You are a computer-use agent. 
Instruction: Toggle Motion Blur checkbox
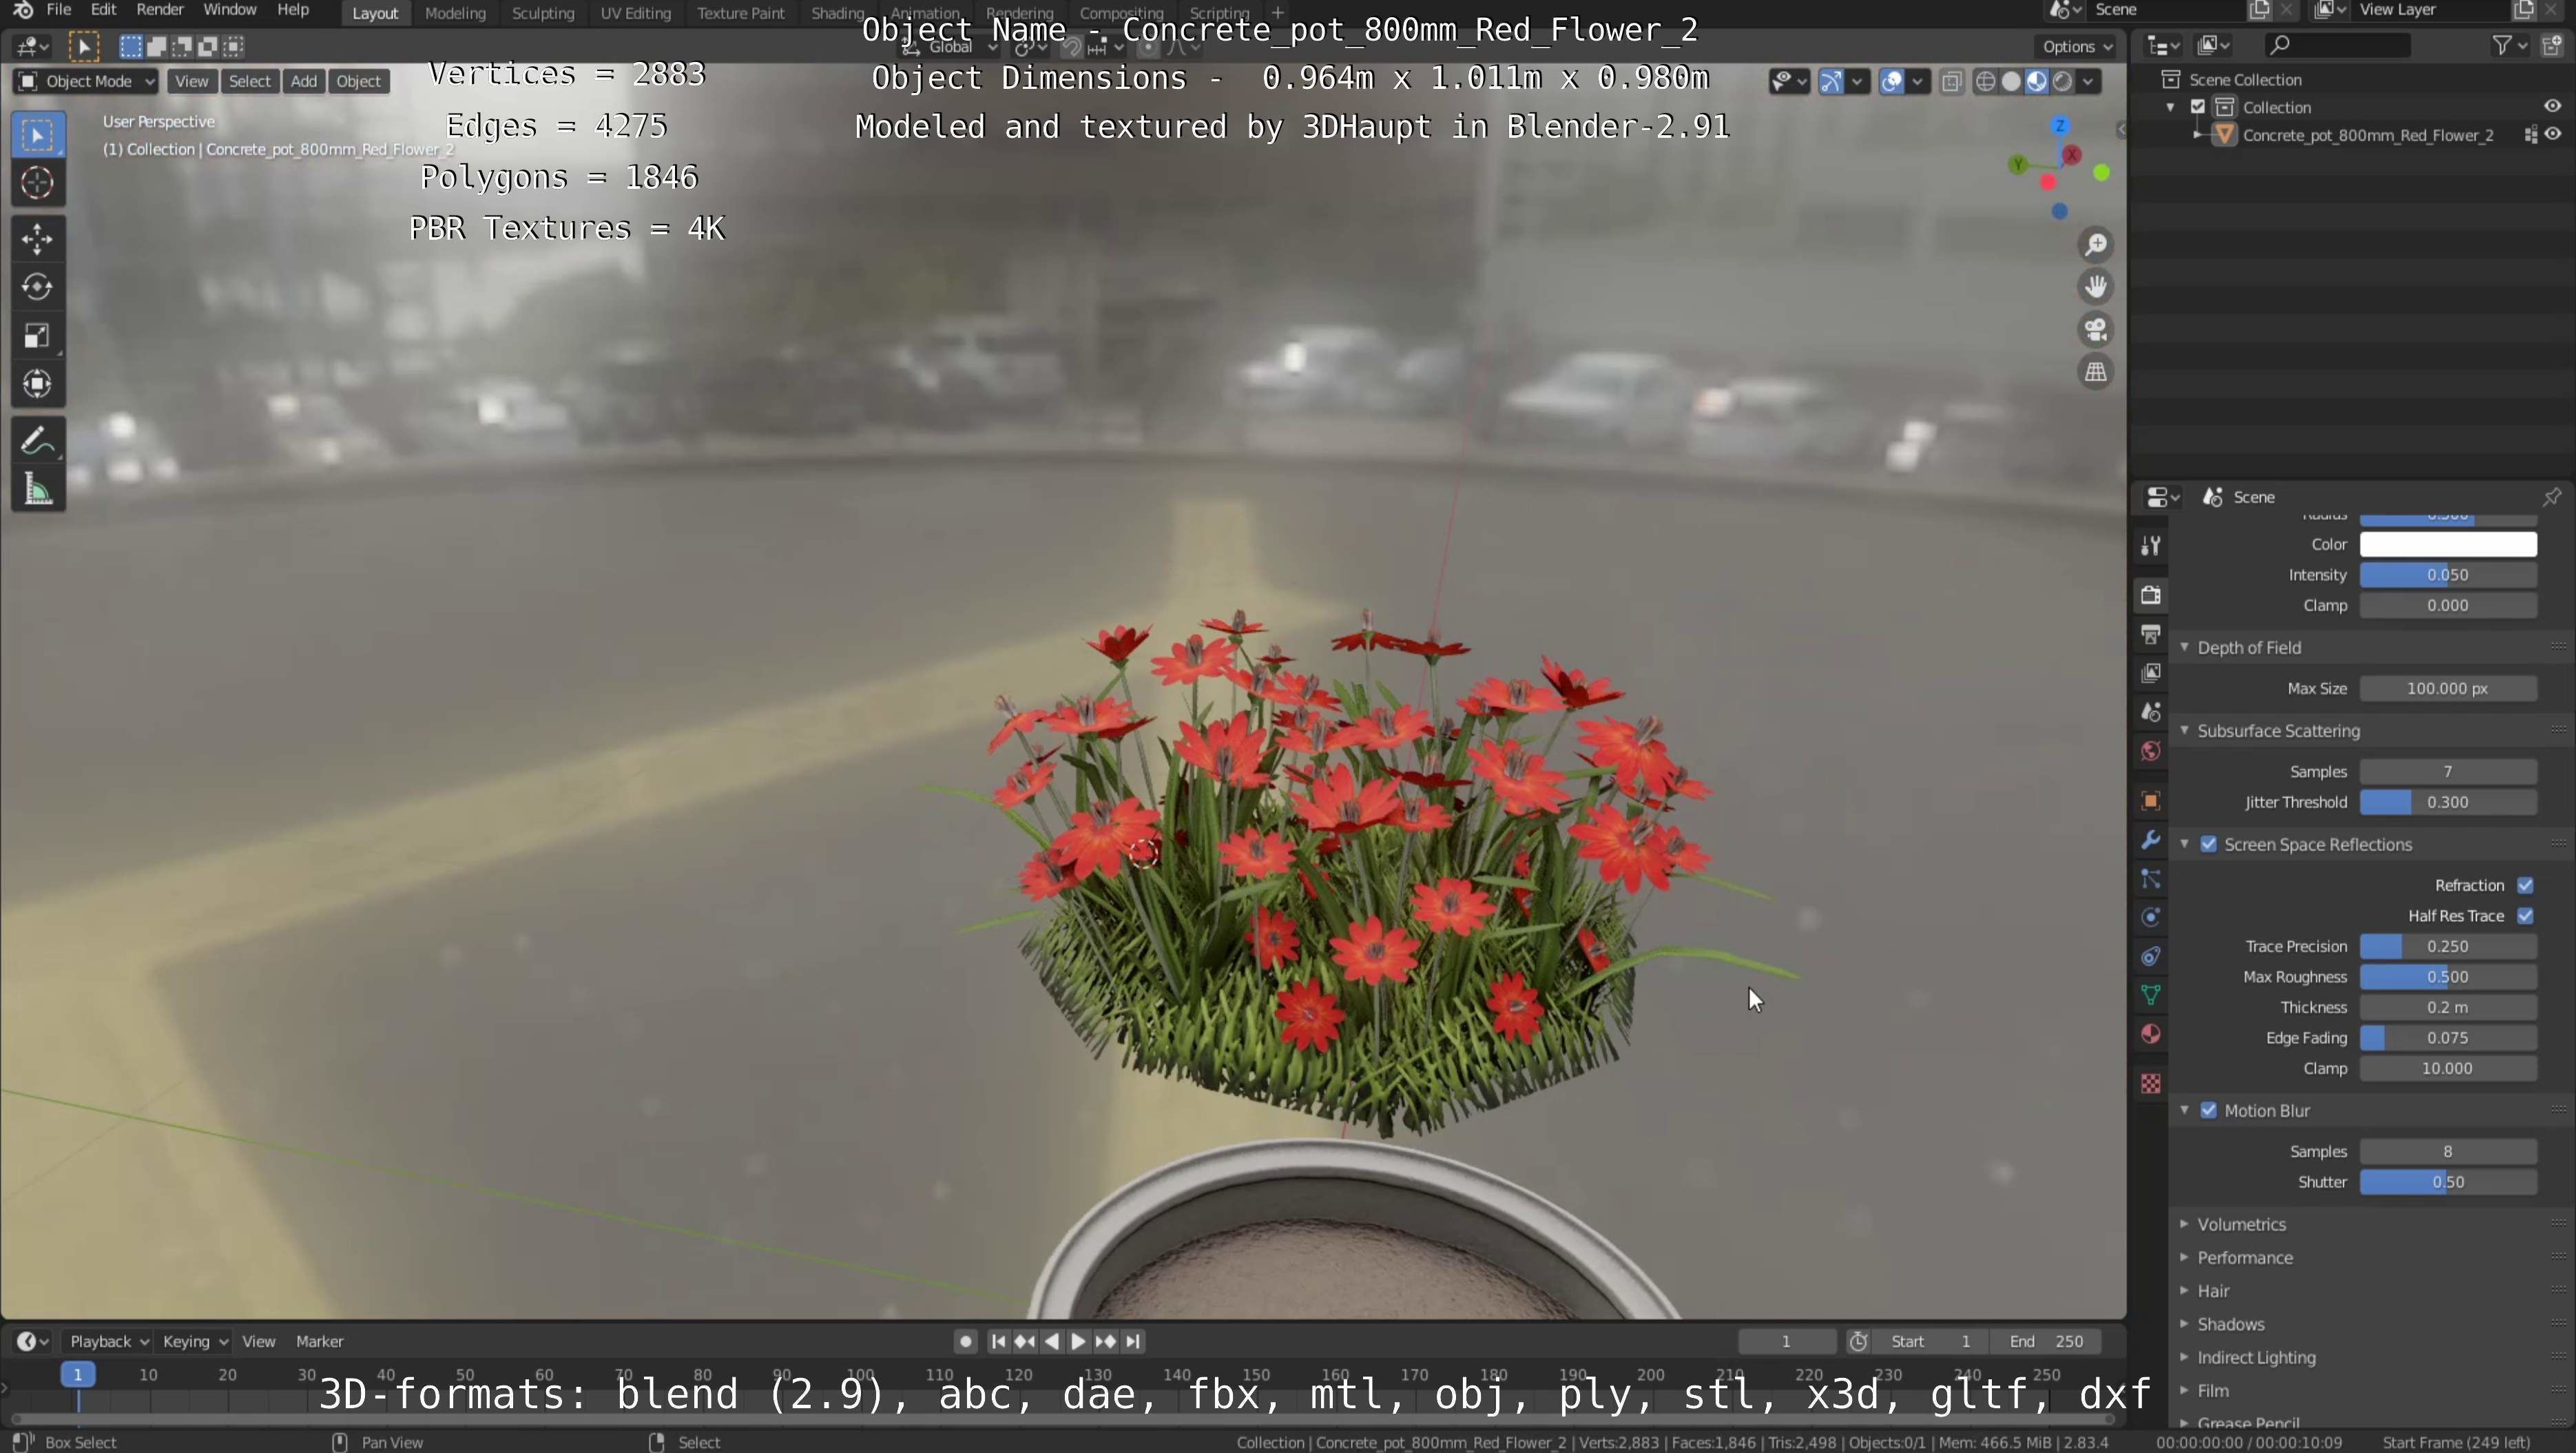(x=2209, y=1111)
